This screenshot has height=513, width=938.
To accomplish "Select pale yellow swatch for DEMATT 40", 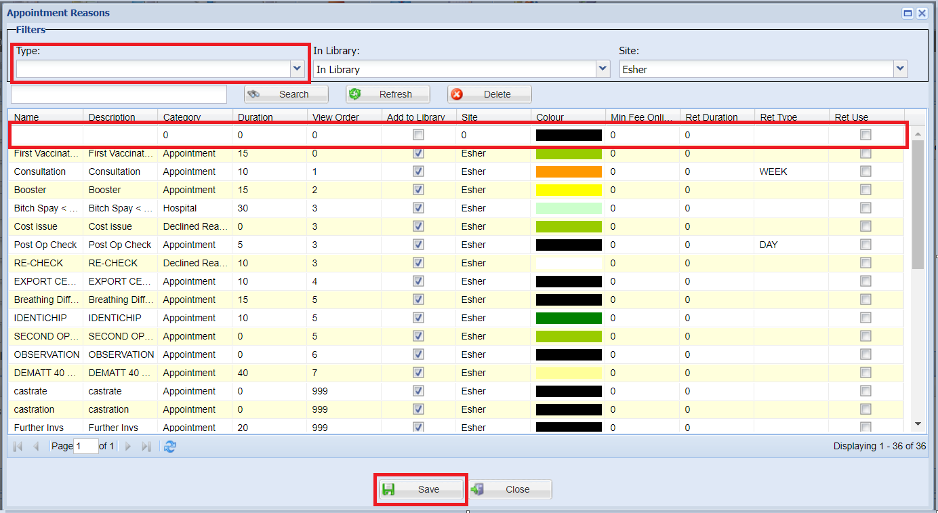I will [569, 373].
